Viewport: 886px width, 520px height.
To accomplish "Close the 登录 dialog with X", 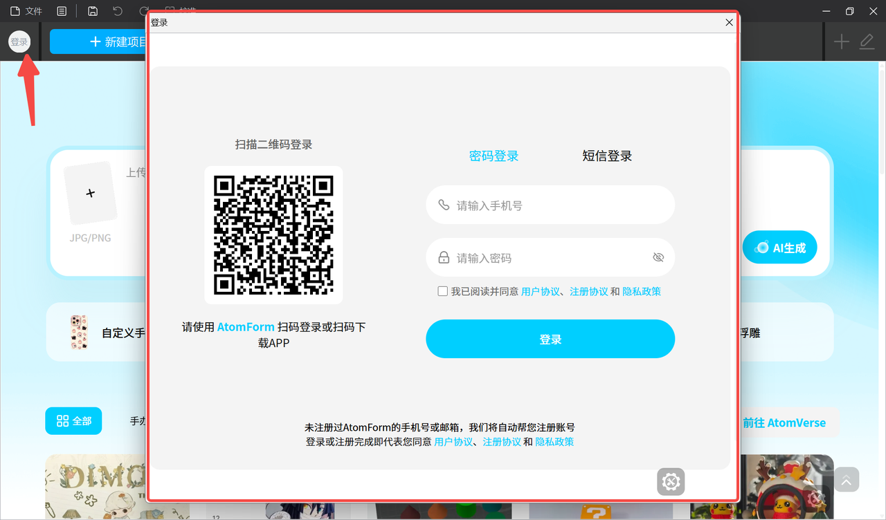I will 729,22.
